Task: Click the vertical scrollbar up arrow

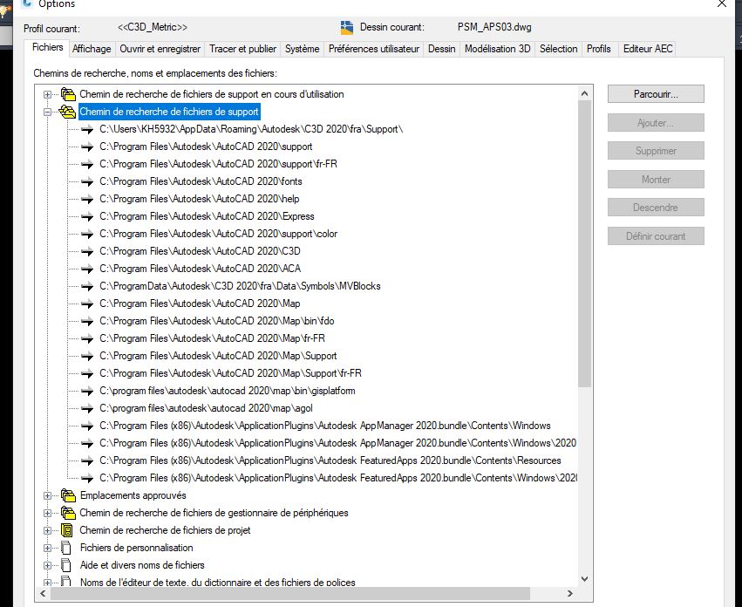Action: pyautogui.click(x=584, y=93)
